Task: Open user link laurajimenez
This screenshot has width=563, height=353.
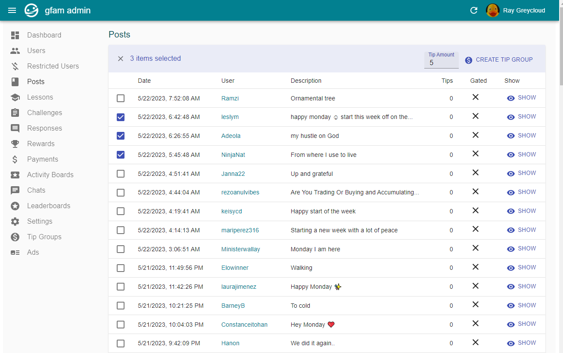Action: (x=239, y=287)
